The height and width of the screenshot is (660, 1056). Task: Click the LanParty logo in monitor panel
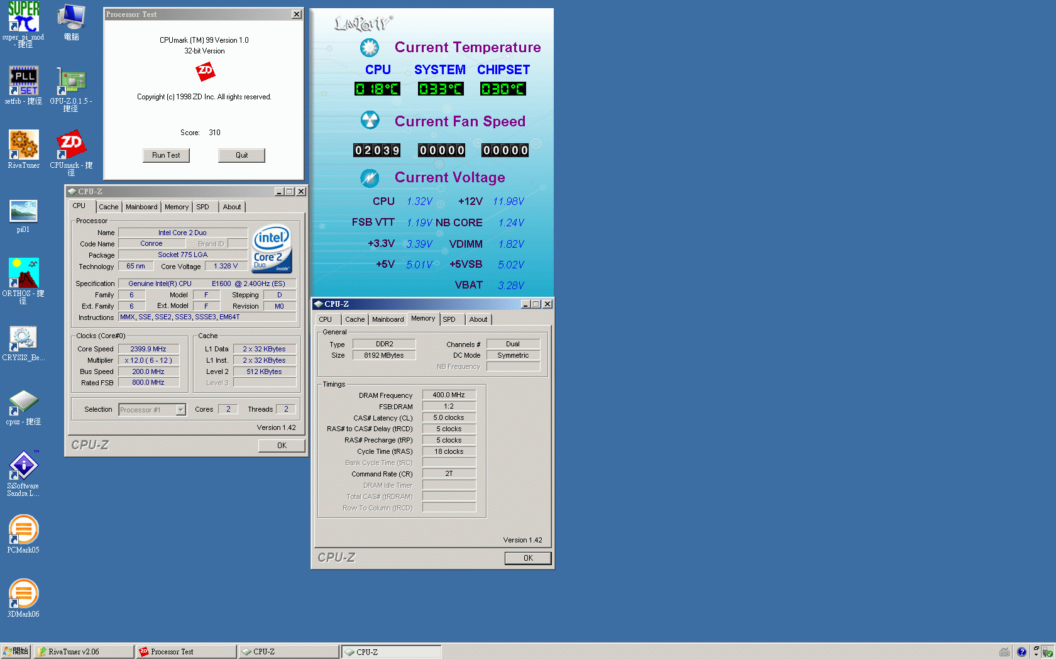coord(363,24)
